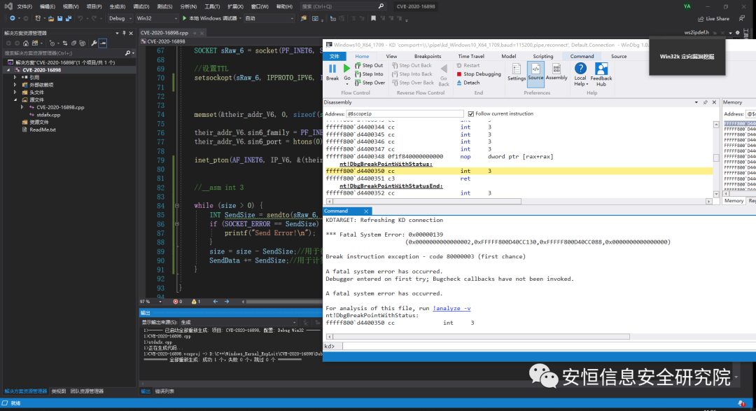
Task: Click the bookmark icon in Visual Studio toolbar
Action: [x=373, y=18]
